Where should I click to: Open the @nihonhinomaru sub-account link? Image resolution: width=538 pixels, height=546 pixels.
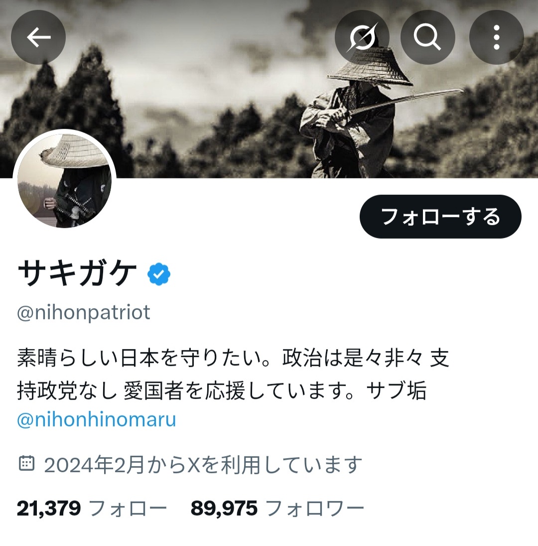click(x=97, y=419)
